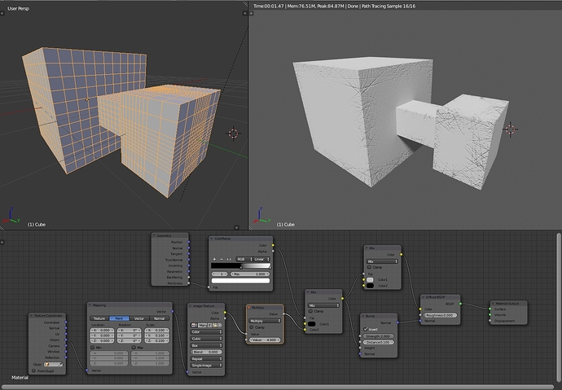Open the Box projection dropdown in Image Texture
The height and width of the screenshot is (390, 562).
click(206, 345)
